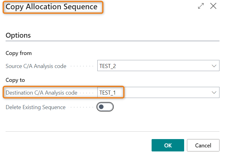Click into the TEST_1 destination code field

[x=158, y=92]
